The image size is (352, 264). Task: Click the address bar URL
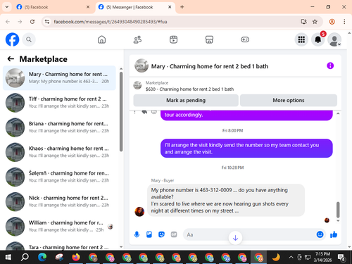coord(111,22)
